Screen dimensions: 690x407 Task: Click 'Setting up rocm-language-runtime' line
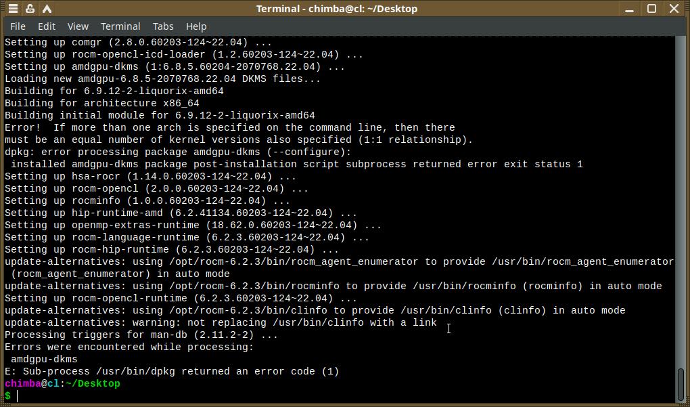(187, 238)
